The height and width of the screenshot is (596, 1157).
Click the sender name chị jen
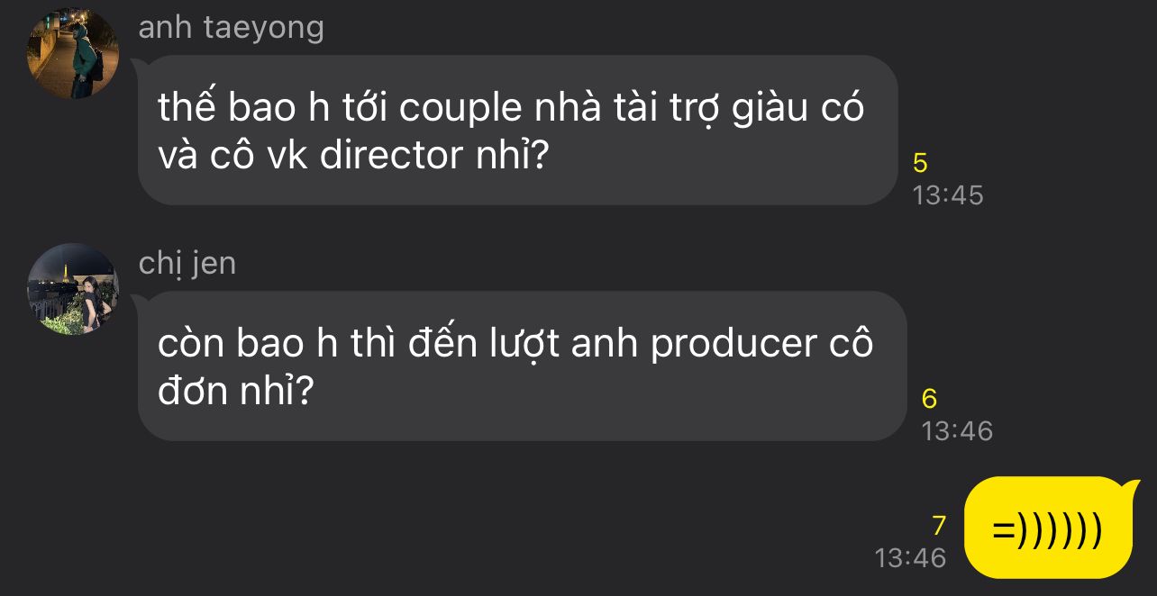(x=187, y=264)
